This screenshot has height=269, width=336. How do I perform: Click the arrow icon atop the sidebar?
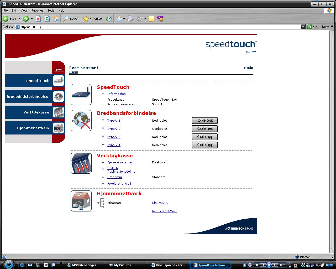59,70
